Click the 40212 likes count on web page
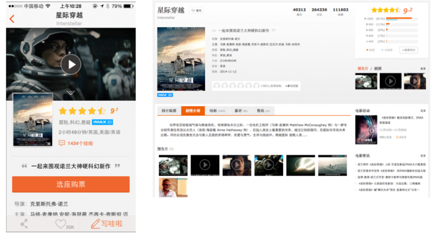434x234 pixels. [299, 10]
